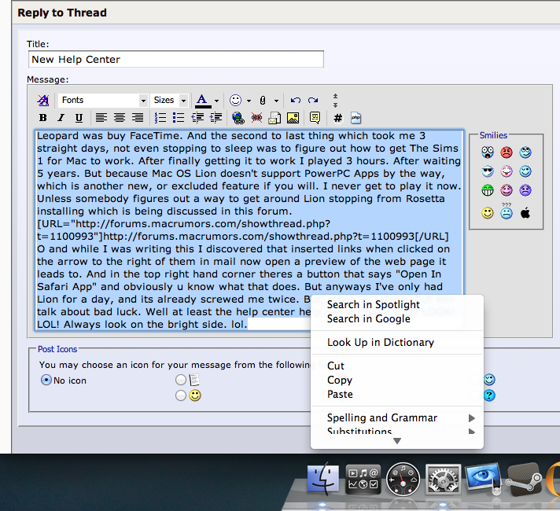Image resolution: width=560 pixels, height=511 pixels.
Task: Insert the shocked eek smiley
Action: pyautogui.click(x=488, y=153)
